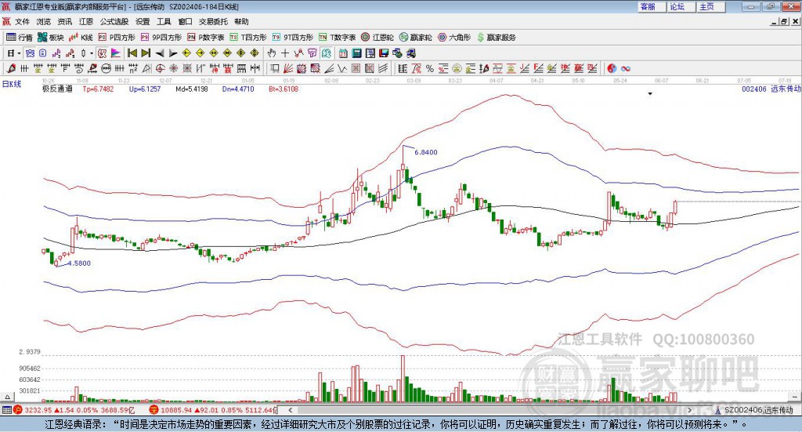Click the Bt=3.6108 indicator value
This screenshot has width=802, height=432.
(284, 89)
